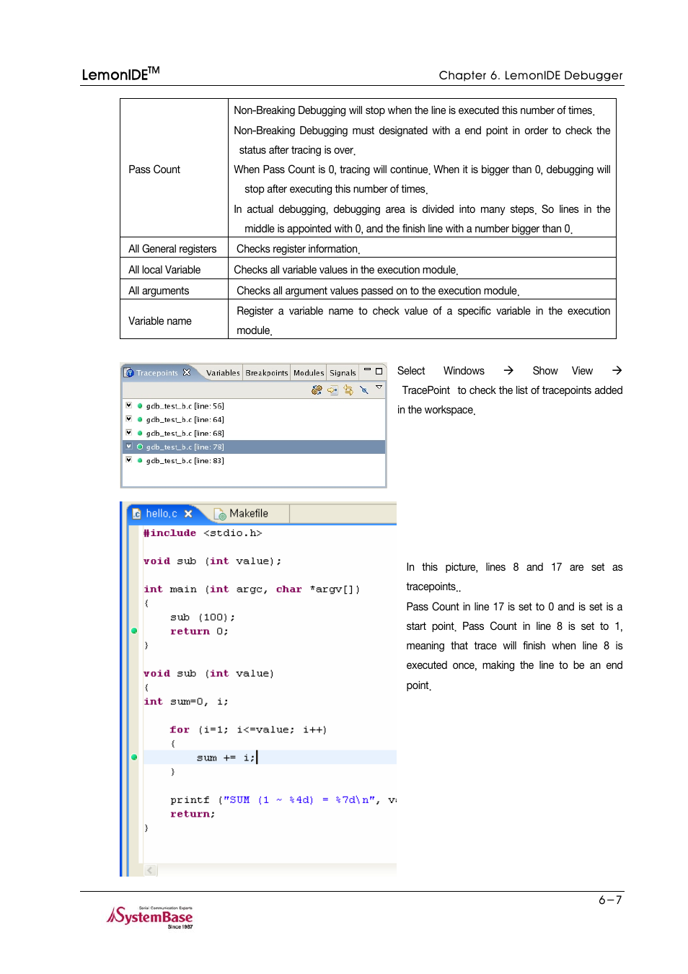This screenshot has height=974, width=688.
Task: Maximize the Tracepoints view panel
Action: [x=379, y=372]
